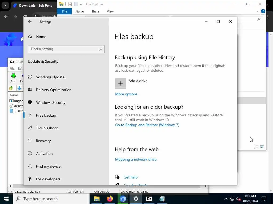Viewport: 273px width, 204px height.
Task: Switch to Settings via taskbar gear icon
Action: [x=136, y=199]
